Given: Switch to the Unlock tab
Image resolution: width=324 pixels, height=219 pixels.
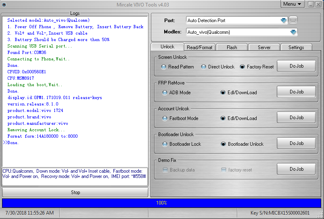Looking at the screenshot, I should point(167,47).
